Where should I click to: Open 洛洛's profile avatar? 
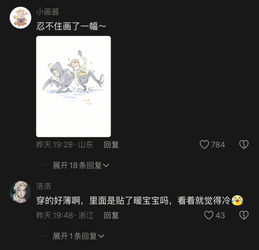20,192
